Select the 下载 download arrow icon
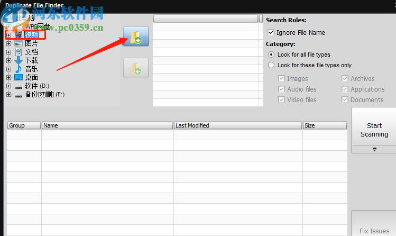The height and width of the screenshot is (236, 396). click(19, 60)
